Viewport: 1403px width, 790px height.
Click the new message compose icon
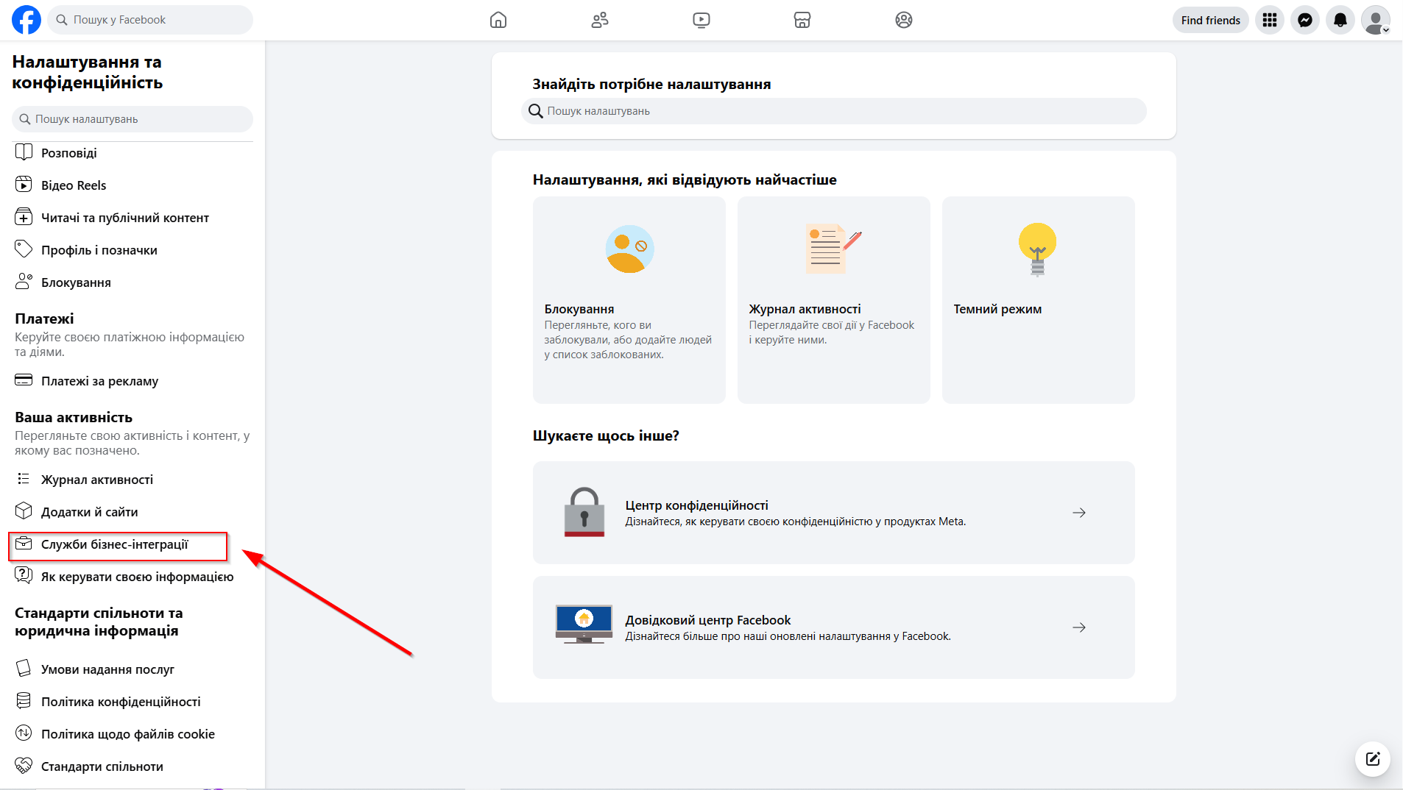pos(1373,759)
